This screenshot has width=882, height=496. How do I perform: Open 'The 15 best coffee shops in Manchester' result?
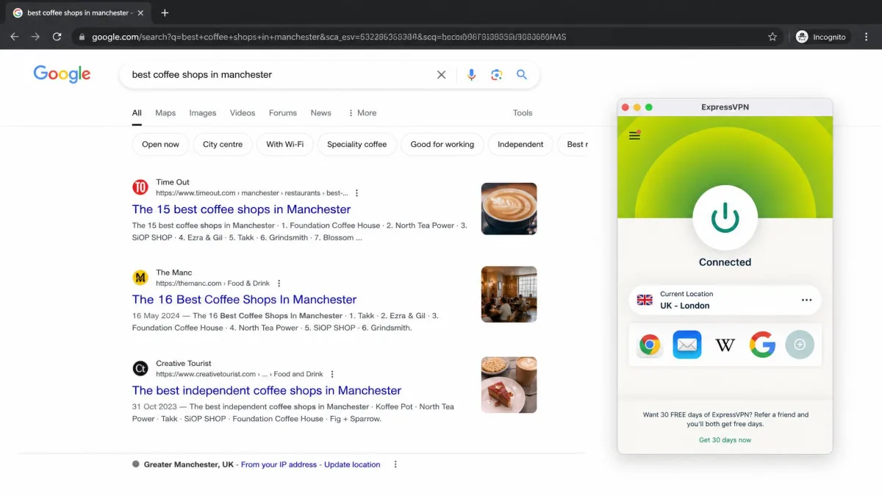241,209
